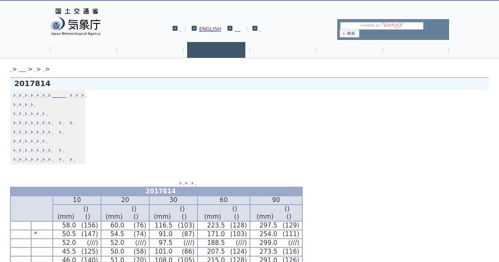Image resolution: width=499 pixels, height=262 pixels.
Task: Select the value 50.0
Action: (x=117, y=252)
